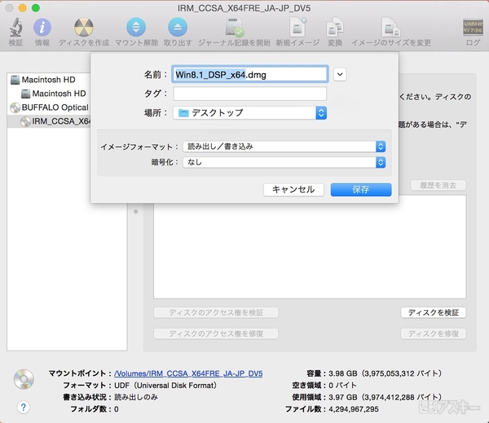Image resolution: width=489 pixels, height=423 pixels.
Task: Open the Info (情報) toolbar icon
Action: click(x=42, y=27)
